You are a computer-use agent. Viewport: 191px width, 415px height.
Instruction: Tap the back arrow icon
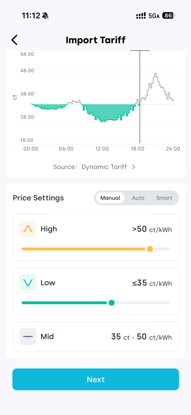tap(14, 40)
